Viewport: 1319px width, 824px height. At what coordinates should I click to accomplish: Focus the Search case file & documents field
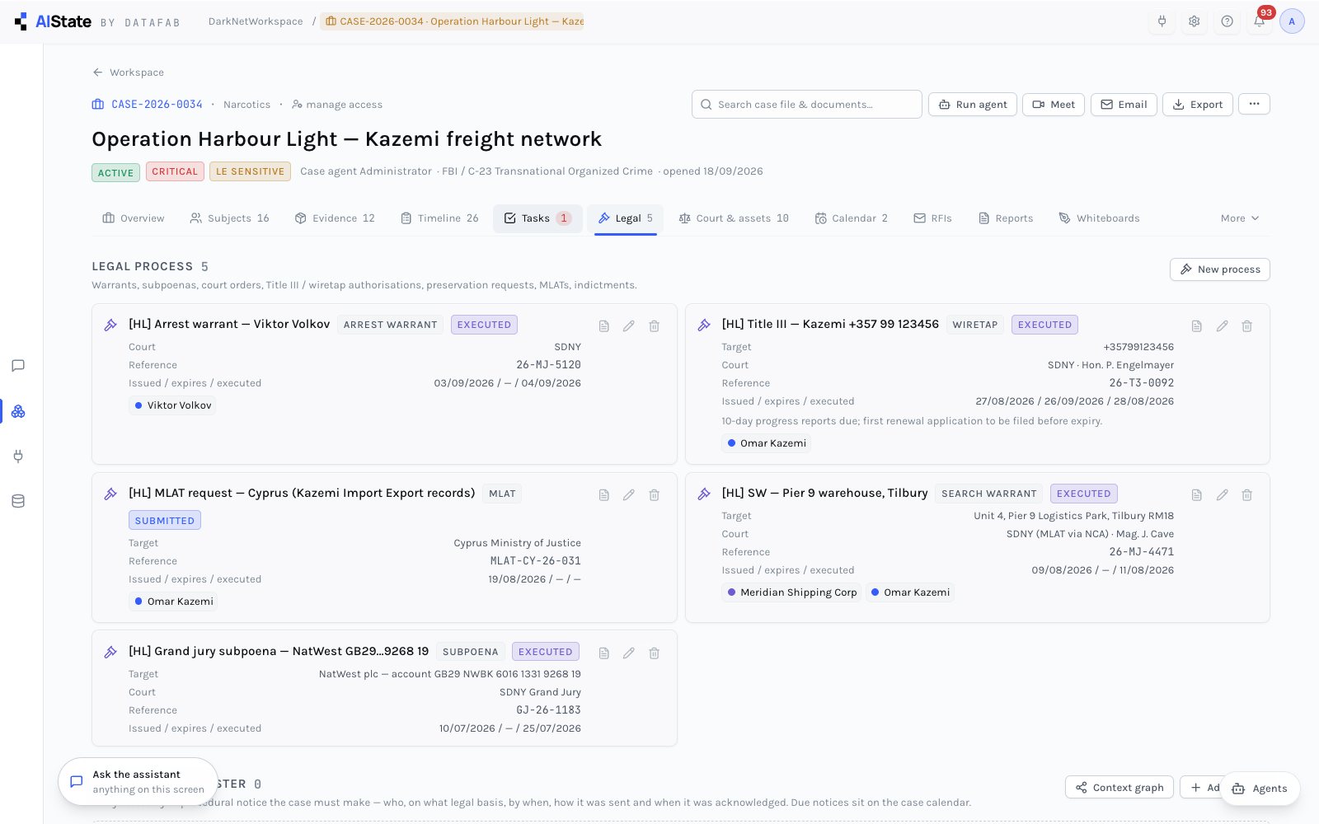(807, 105)
